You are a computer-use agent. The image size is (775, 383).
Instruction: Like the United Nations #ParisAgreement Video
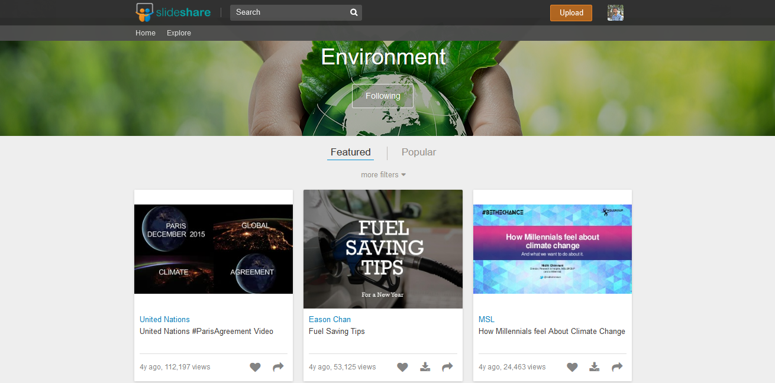255,367
